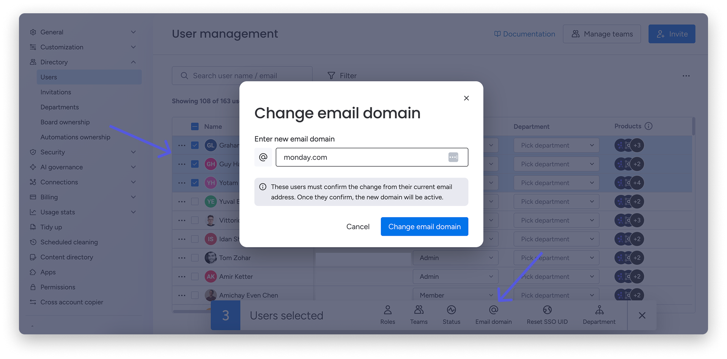Uncheck the Graham row checkbox

pos(195,145)
